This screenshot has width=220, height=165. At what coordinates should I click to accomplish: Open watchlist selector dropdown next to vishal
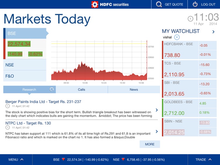coord(177,37)
